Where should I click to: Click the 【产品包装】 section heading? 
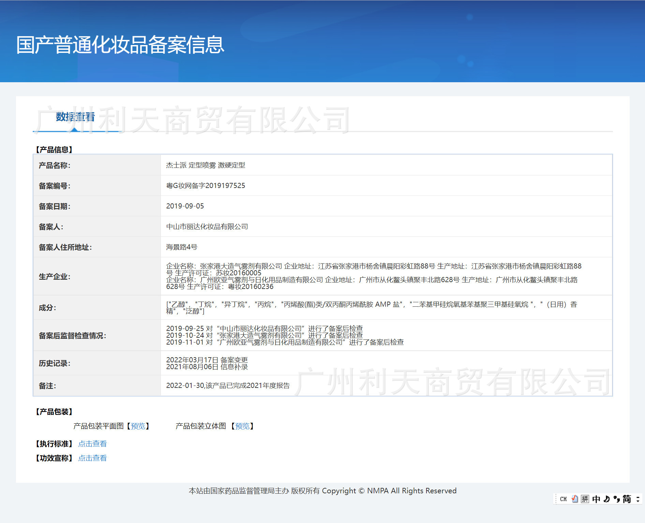click(54, 412)
